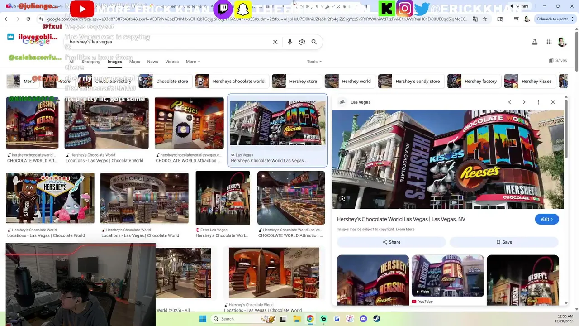Close the image preview panel
The width and height of the screenshot is (579, 326).
point(553,102)
